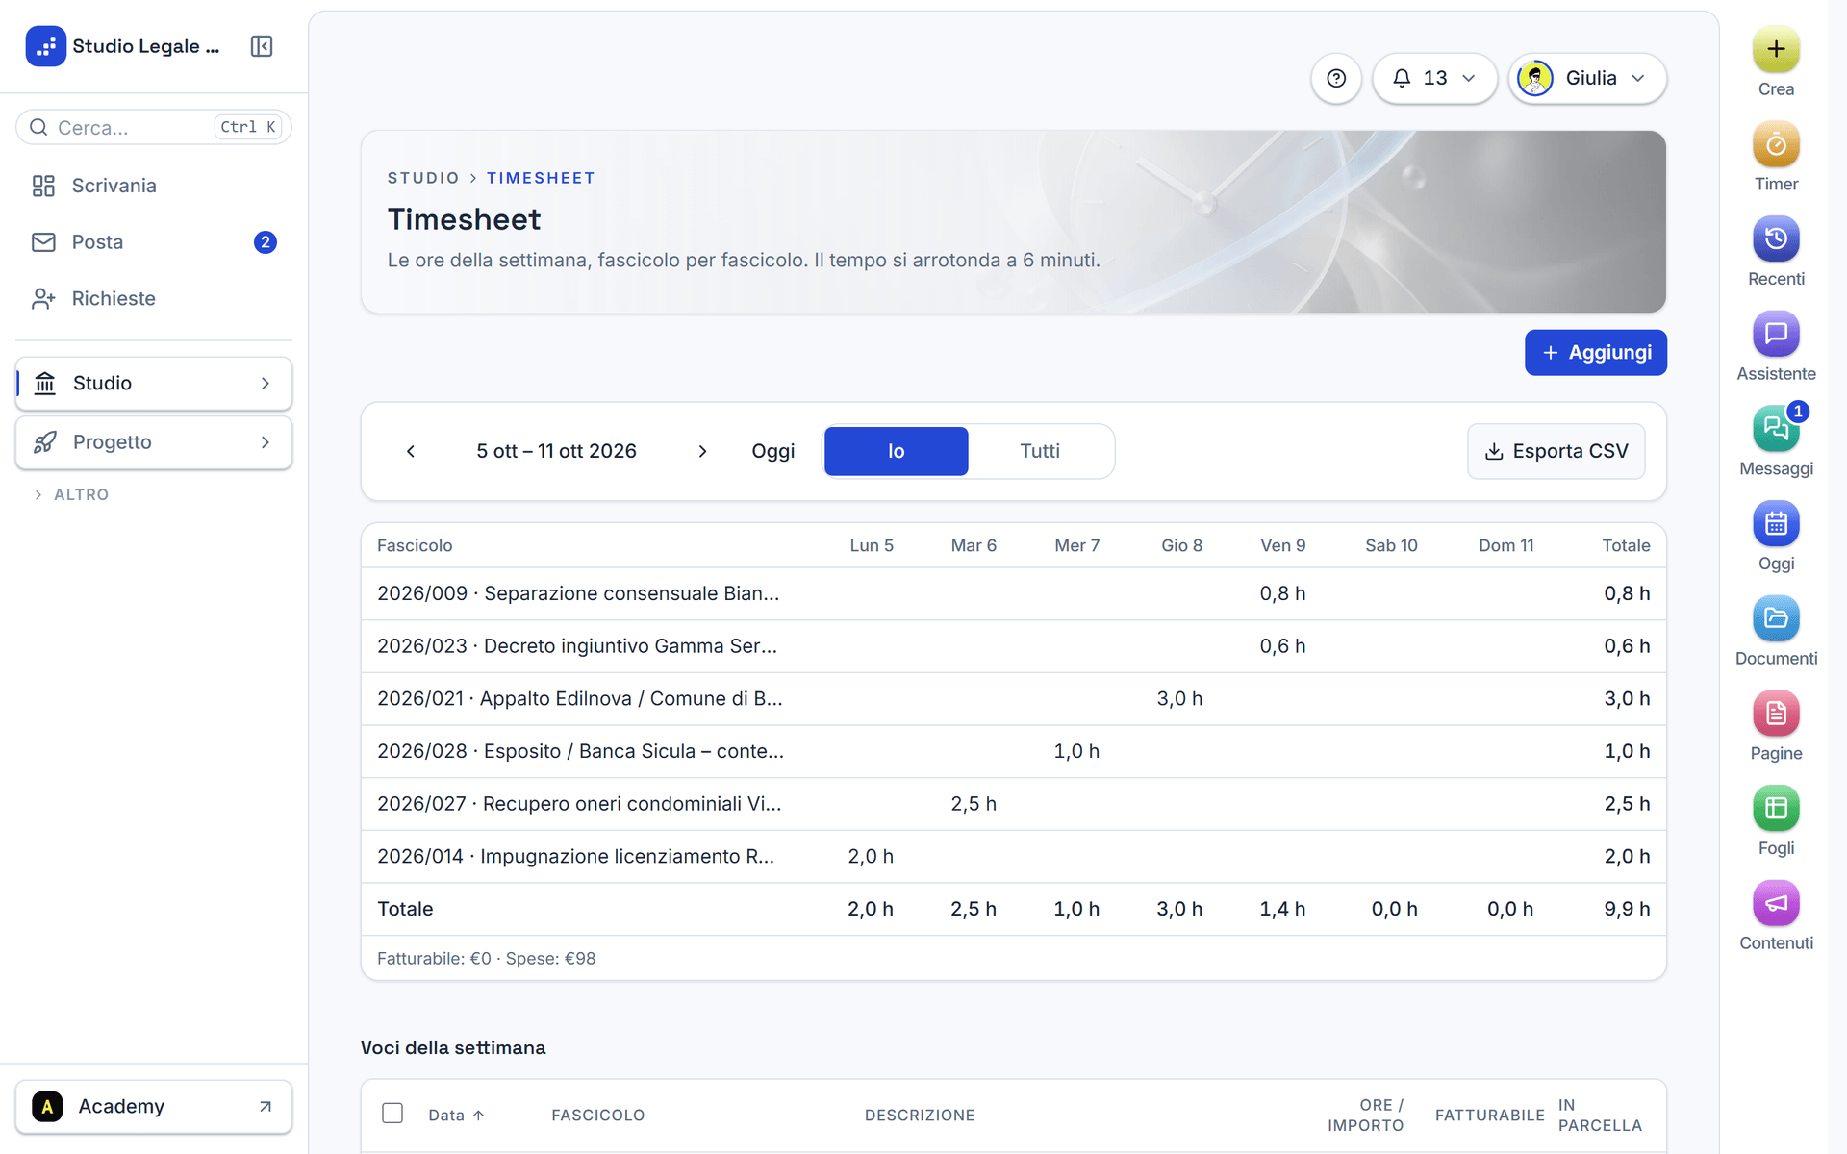1847x1154 pixels.
Task: Switch to Tutti view
Action: click(x=1040, y=451)
